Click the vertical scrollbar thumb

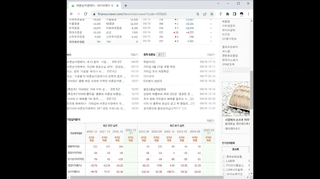point(252,90)
